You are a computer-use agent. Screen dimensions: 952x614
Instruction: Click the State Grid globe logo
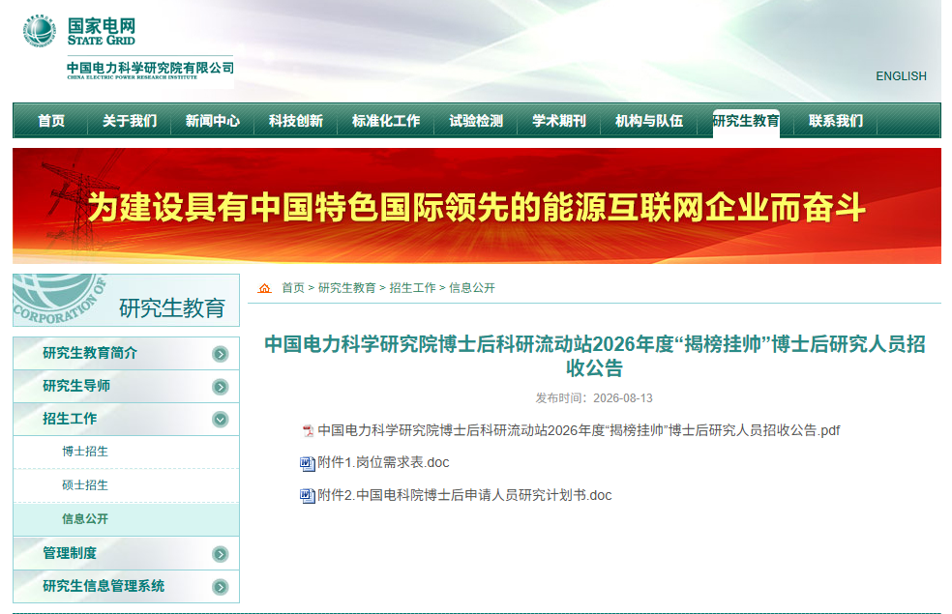point(40,31)
